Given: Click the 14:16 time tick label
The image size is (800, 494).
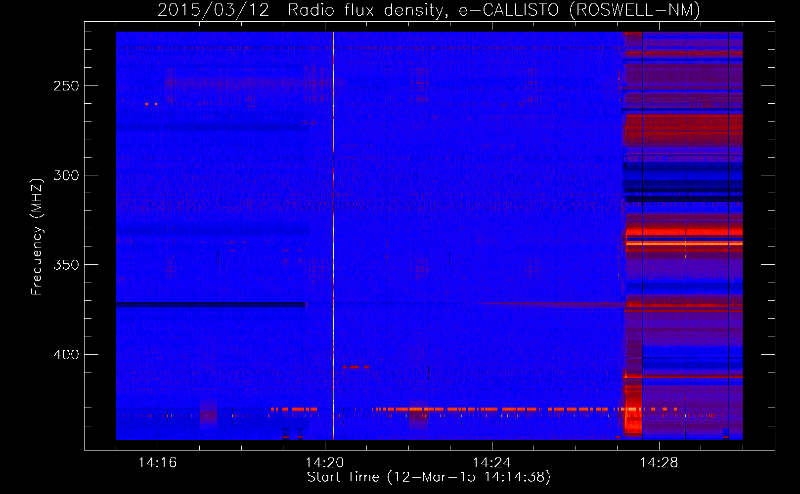Looking at the screenshot, I should coord(158,462).
